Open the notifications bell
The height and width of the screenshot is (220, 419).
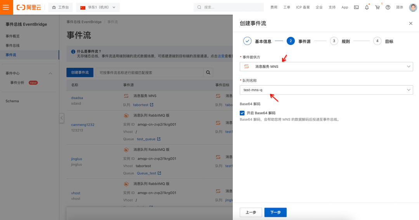click(367, 7)
